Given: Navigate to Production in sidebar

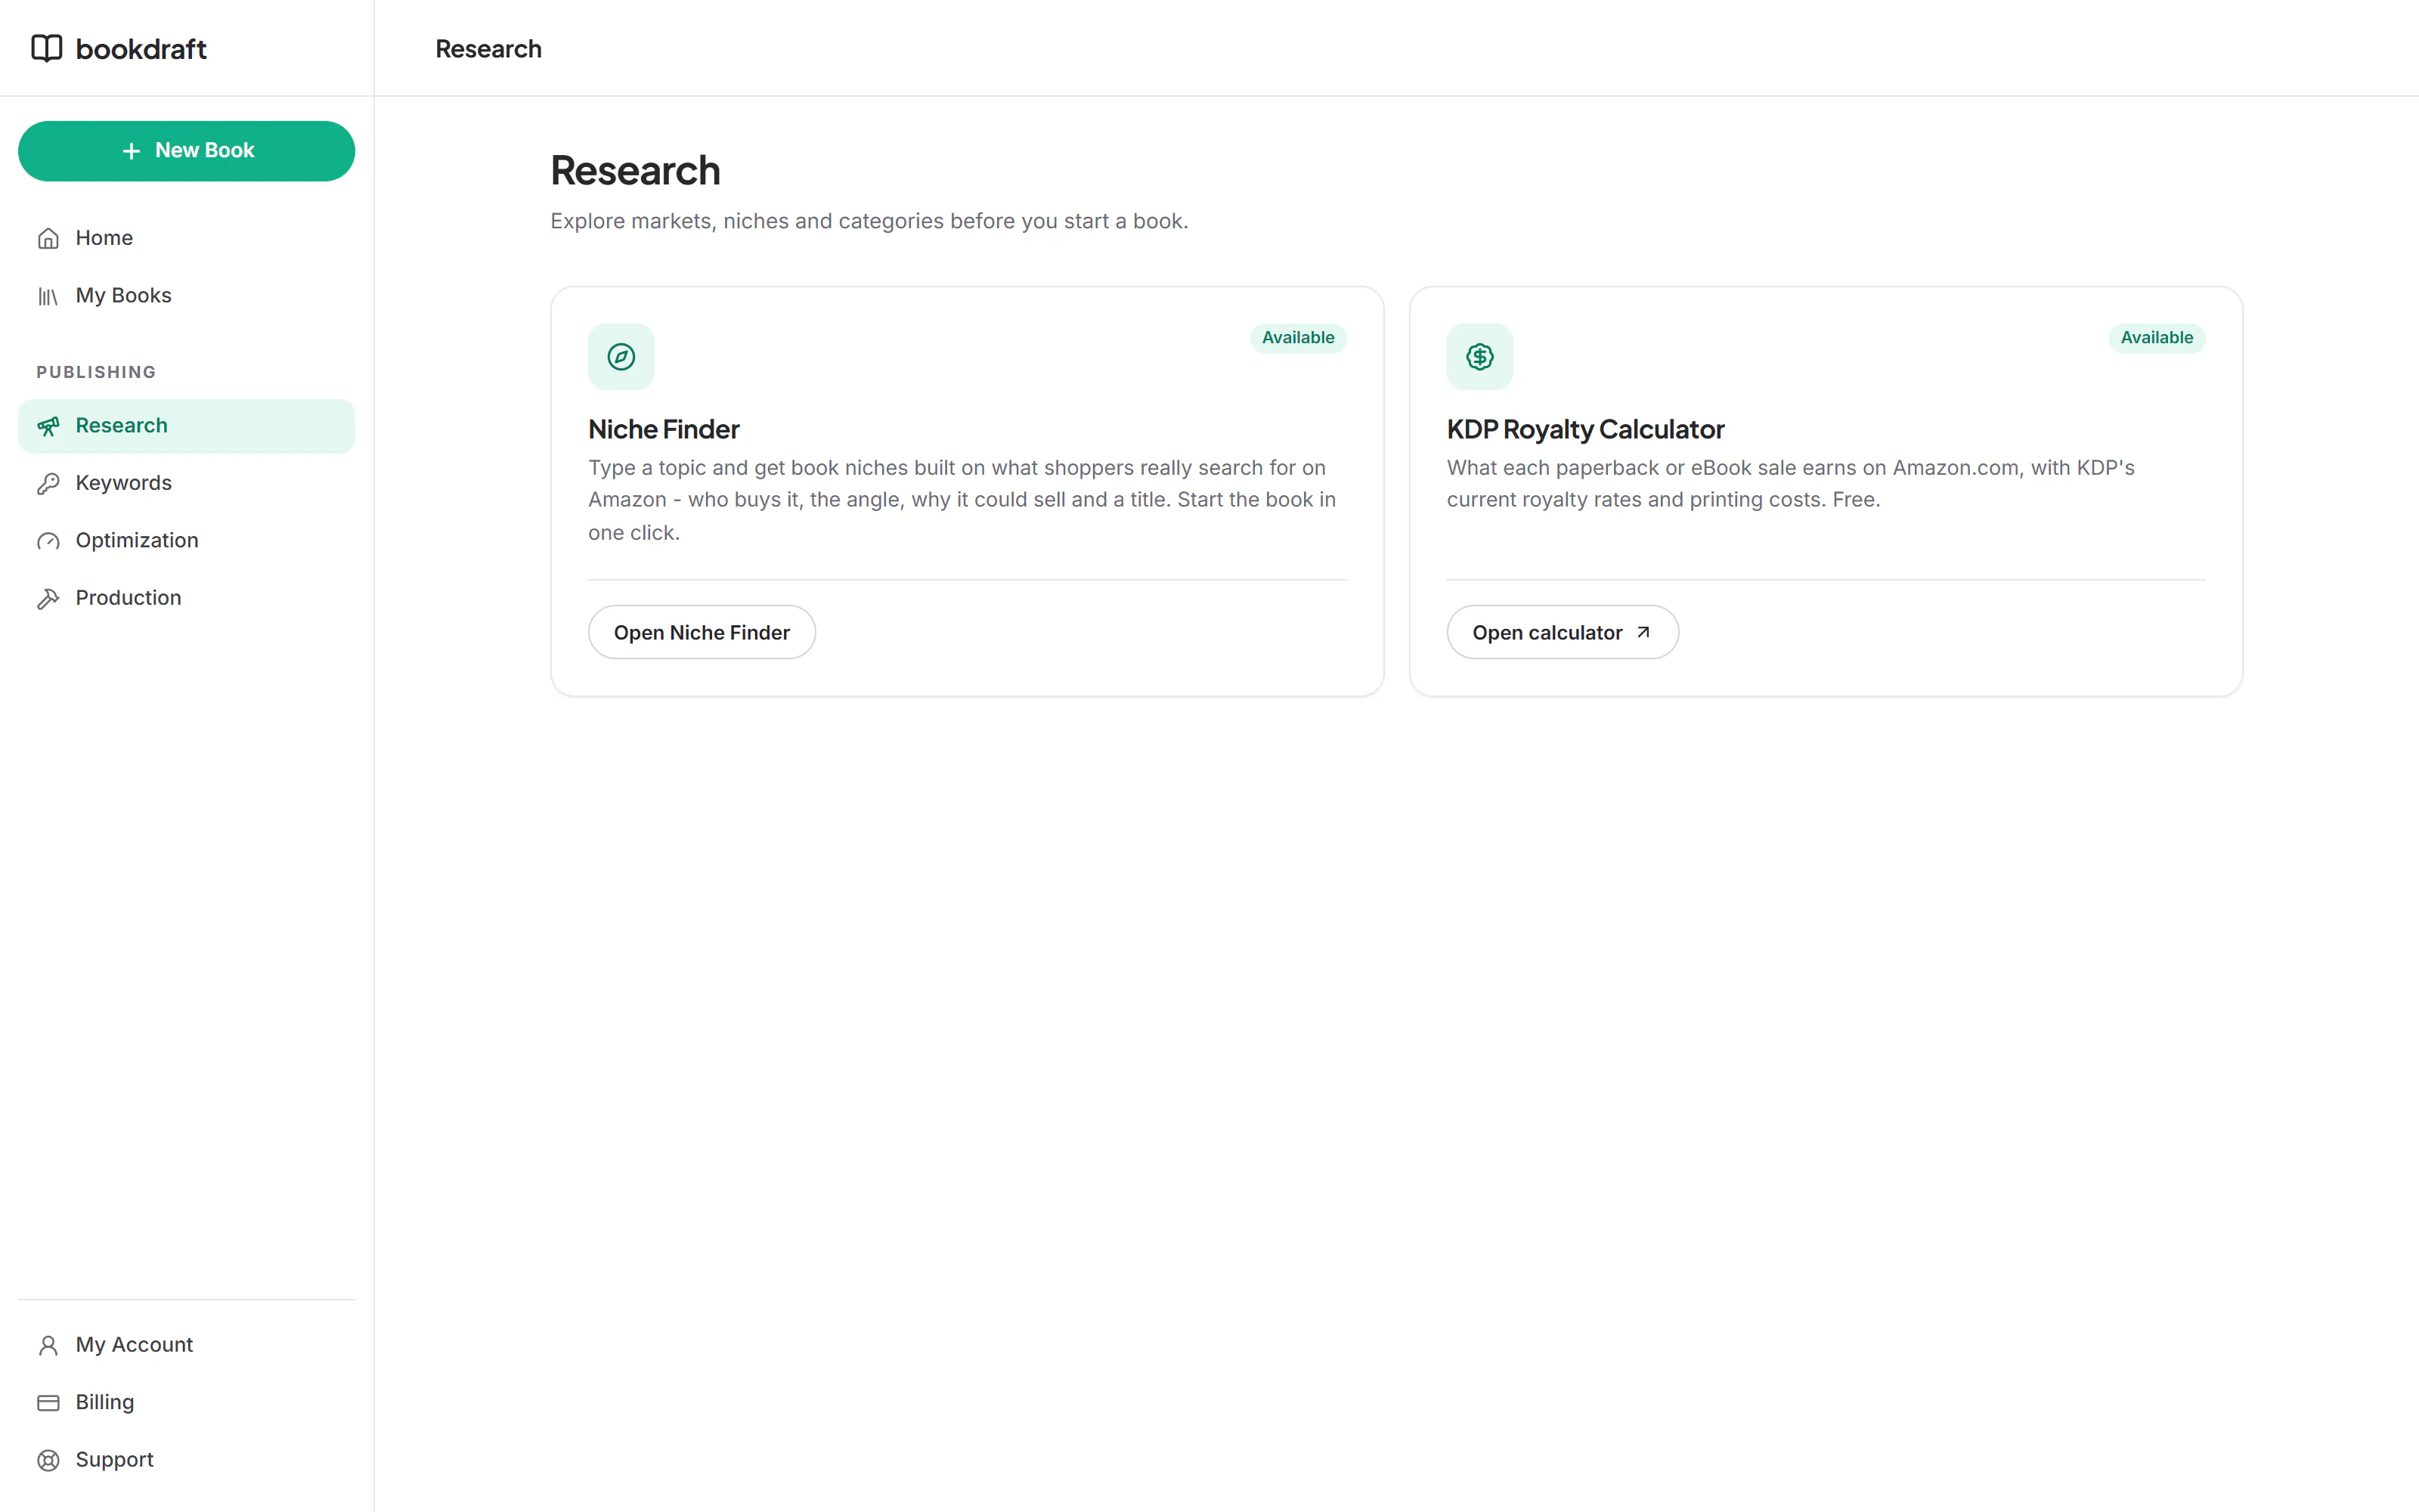Looking at the screenshot, I should pyautogui.click(x=186, y=598).
